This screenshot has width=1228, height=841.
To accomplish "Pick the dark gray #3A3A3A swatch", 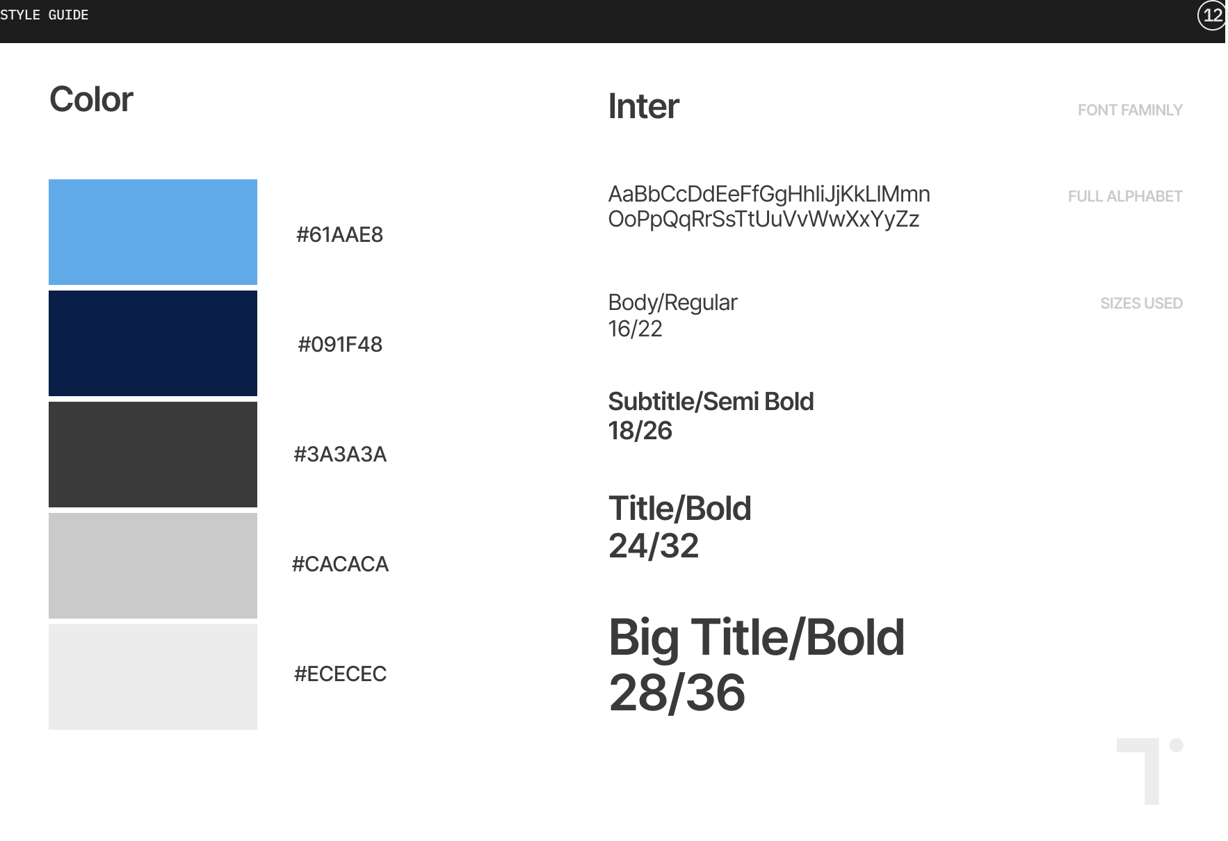I will [153, 455].
